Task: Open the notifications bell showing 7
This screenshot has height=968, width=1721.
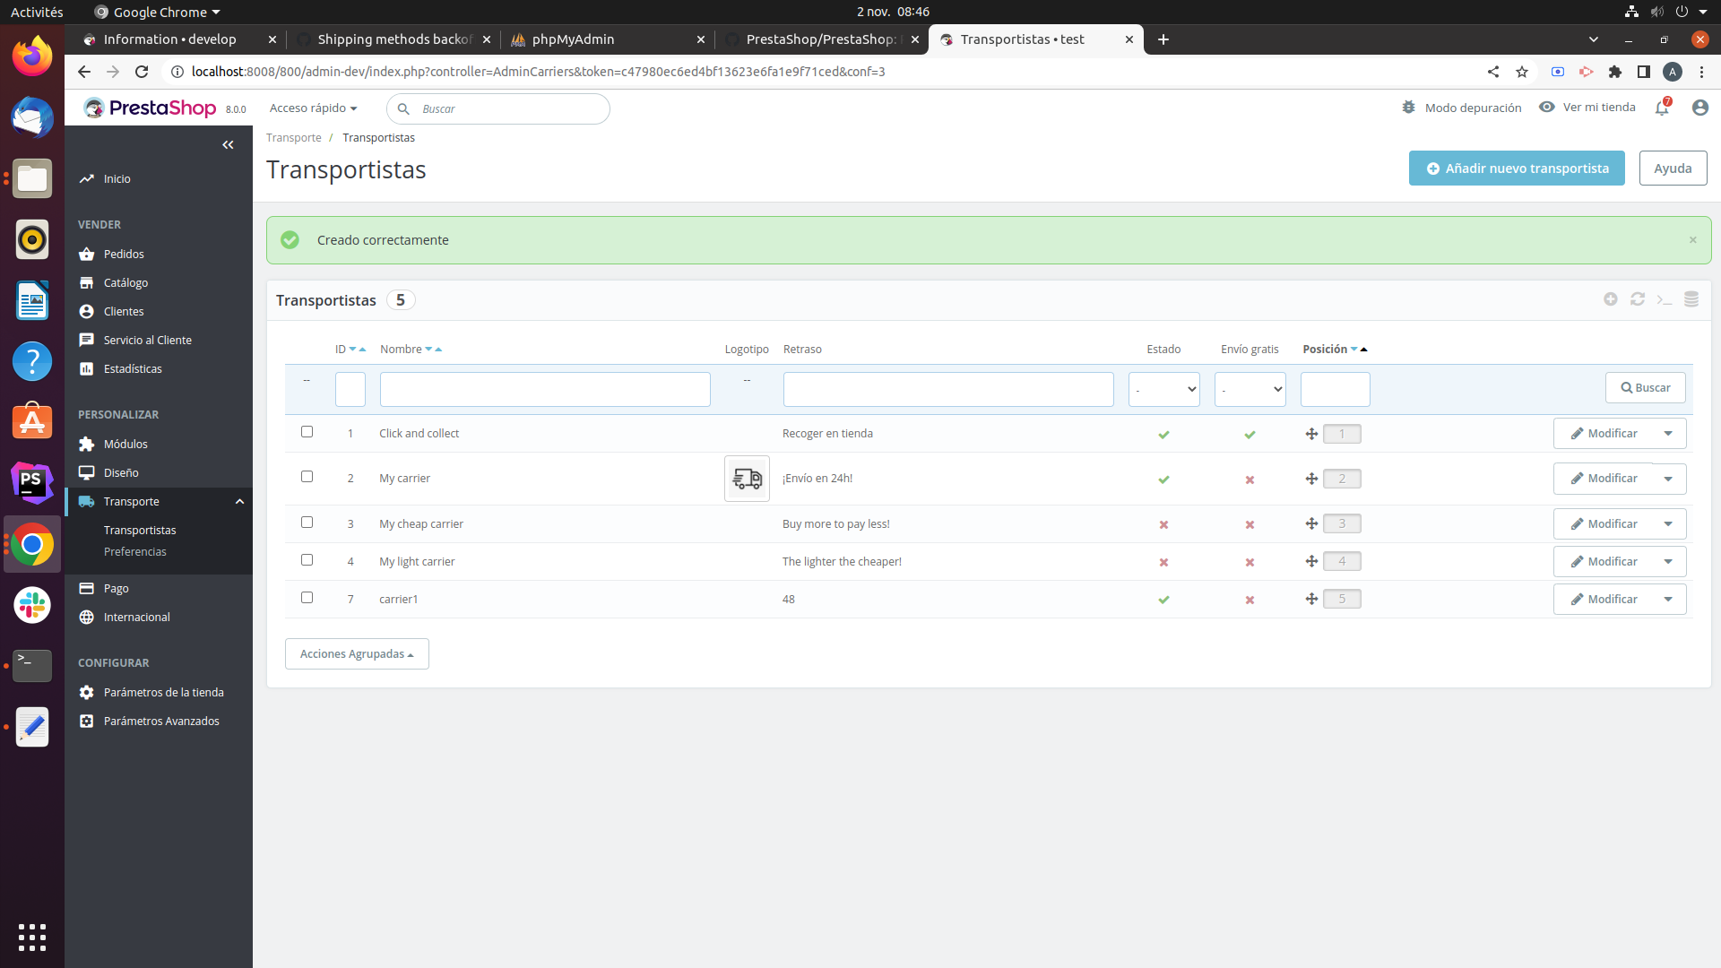Action: point(1663,108)
